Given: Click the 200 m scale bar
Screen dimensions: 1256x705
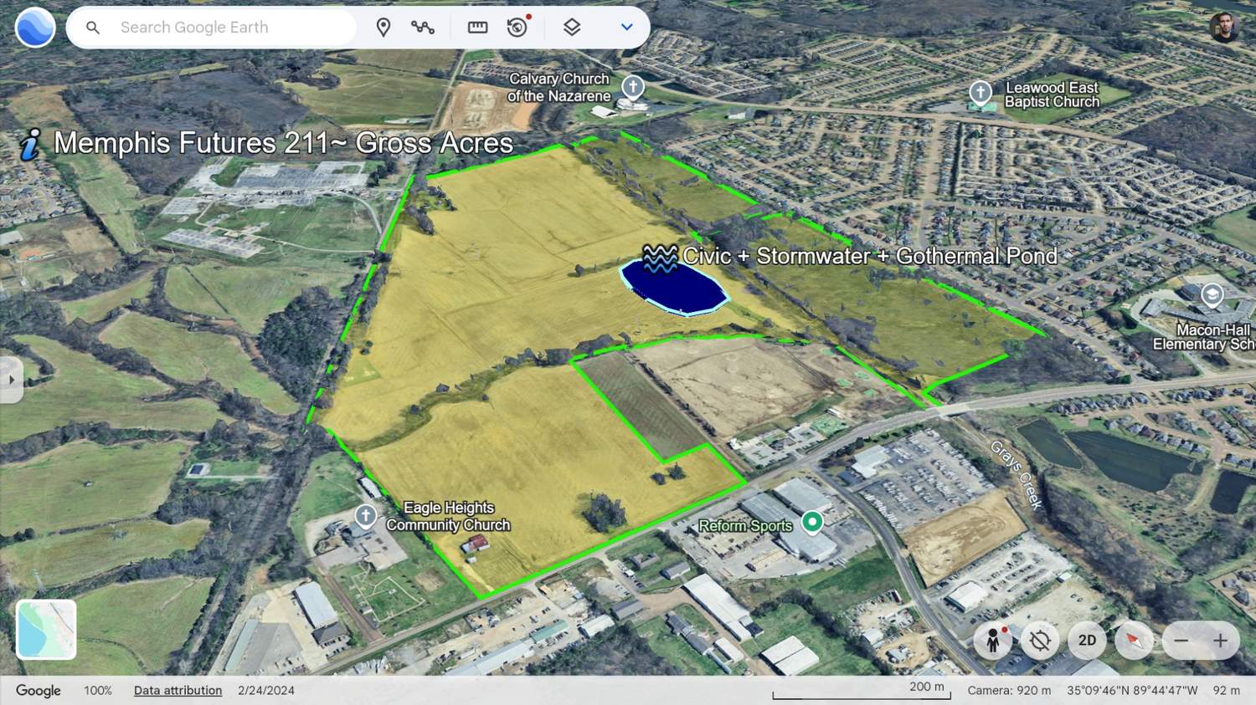Looking at the screenshot, I should pyautogui.click(x=862, y=690).
